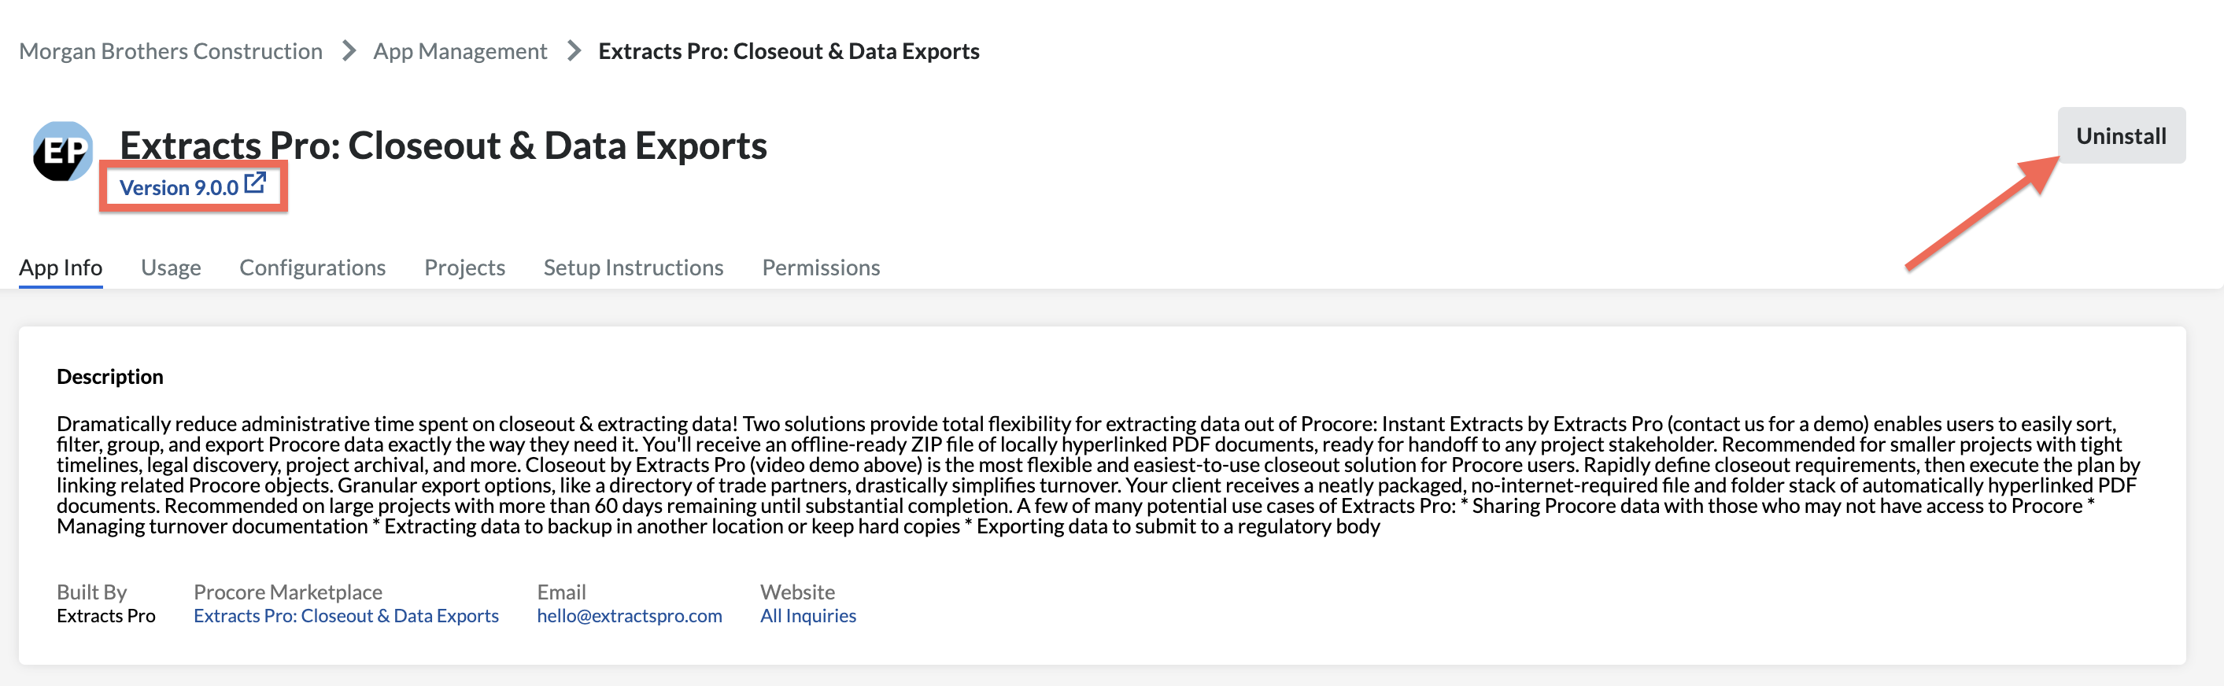Show the Projects tab
The width and height of the screenshot is (2224, 686).
464,267
